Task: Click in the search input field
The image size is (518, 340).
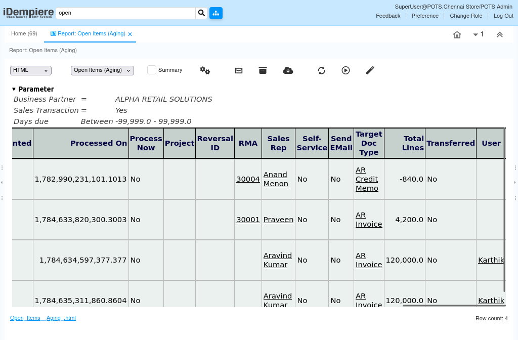Action: pyautogui.click(x=126, y=13)
